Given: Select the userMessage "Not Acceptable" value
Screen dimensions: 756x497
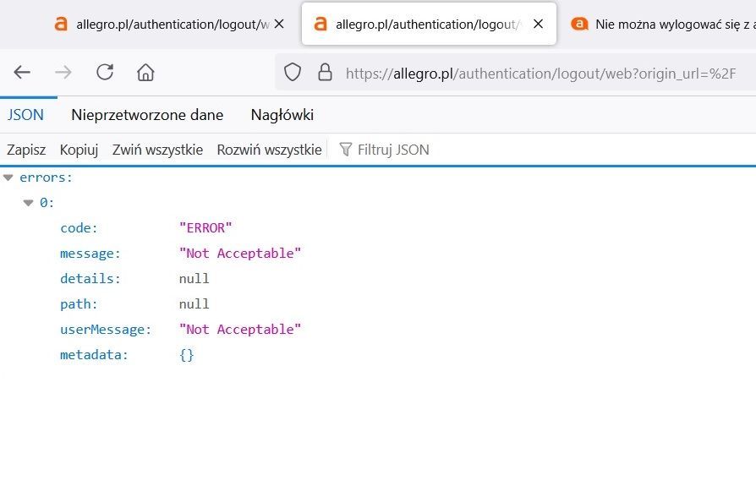Looking at the screenshot, I should point(239,330).
